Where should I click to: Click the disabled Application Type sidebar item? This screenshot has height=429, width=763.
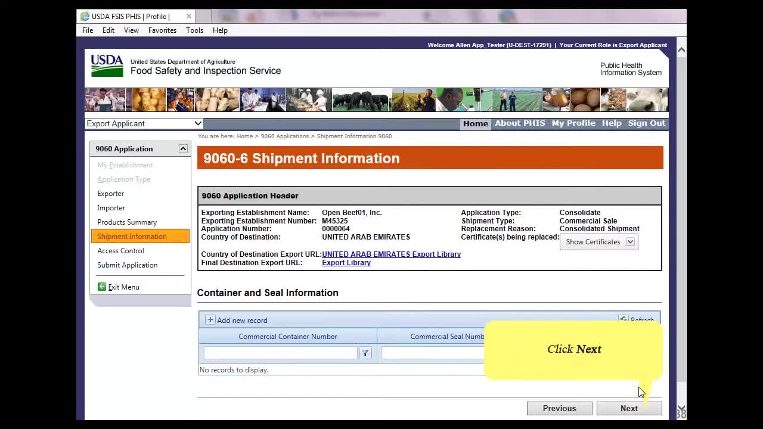124,179
